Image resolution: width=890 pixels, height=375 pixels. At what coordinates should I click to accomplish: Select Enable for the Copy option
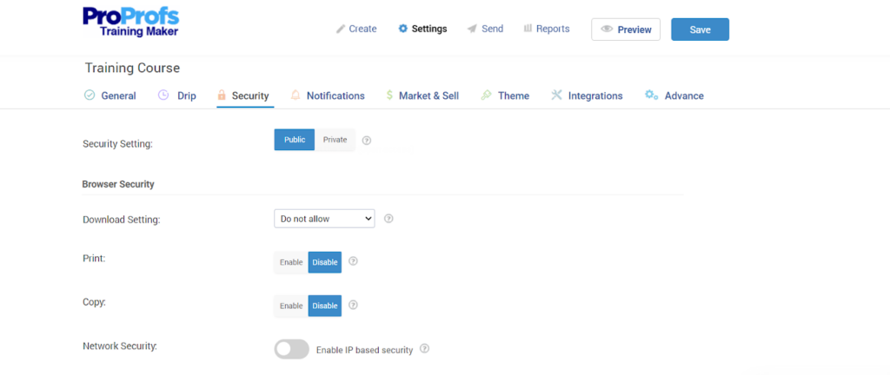coord(291,306)
